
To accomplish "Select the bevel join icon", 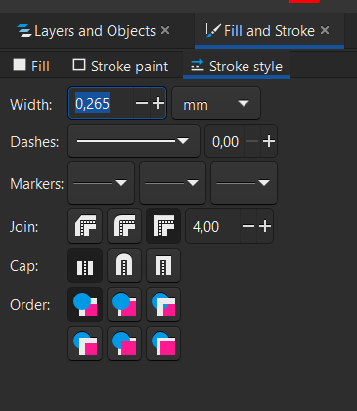I will 85,226.
